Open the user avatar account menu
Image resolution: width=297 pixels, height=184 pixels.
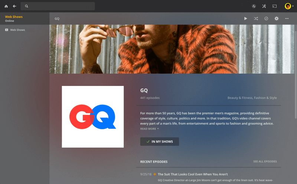289,6
